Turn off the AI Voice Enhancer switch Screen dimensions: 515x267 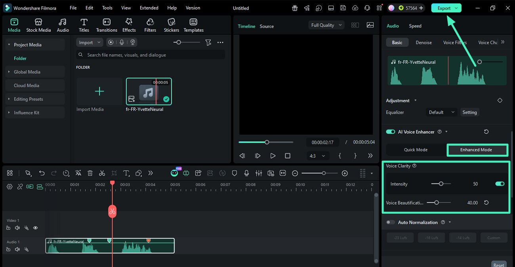coord(391,132)
